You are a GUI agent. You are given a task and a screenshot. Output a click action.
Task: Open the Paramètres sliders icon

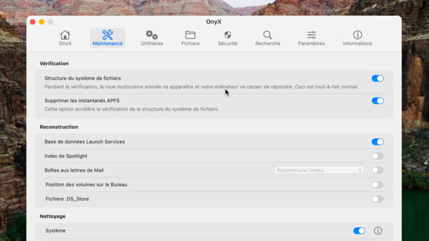[x=311, y=35]
